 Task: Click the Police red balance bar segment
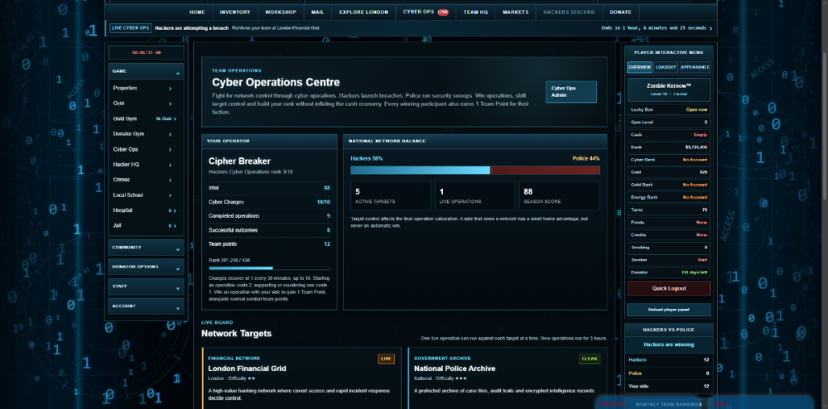pos(545,170)
